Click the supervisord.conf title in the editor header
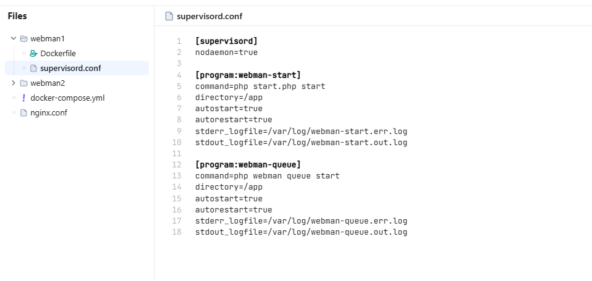Viewport: 592px width, 281px height. click(x=209, y=17)
